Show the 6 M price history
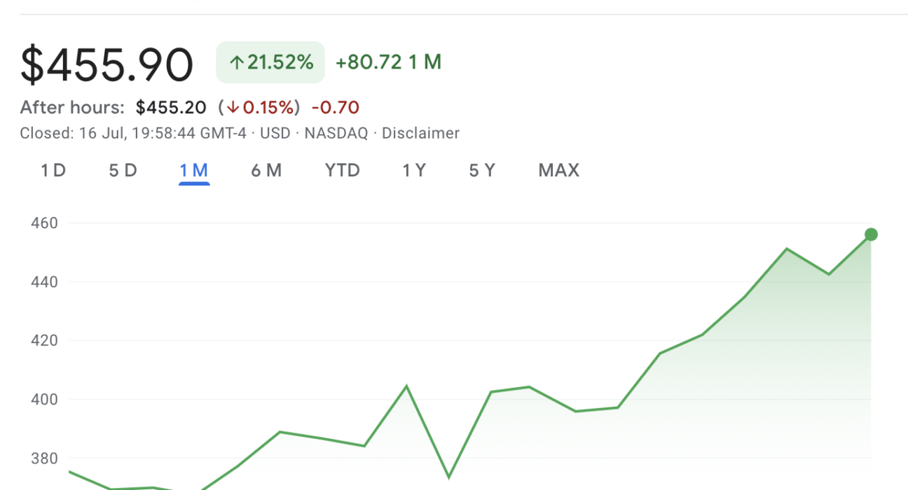This screenshot has height=490, width=908. 266,170
